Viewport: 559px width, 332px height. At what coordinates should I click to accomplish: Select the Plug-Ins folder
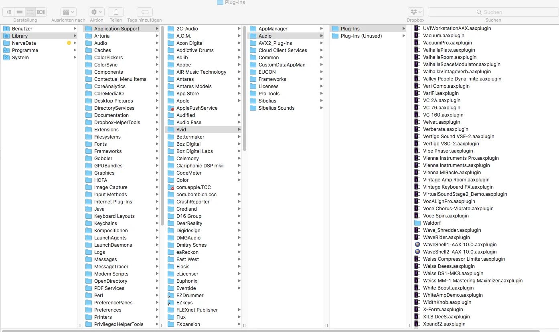click(368, 28)
